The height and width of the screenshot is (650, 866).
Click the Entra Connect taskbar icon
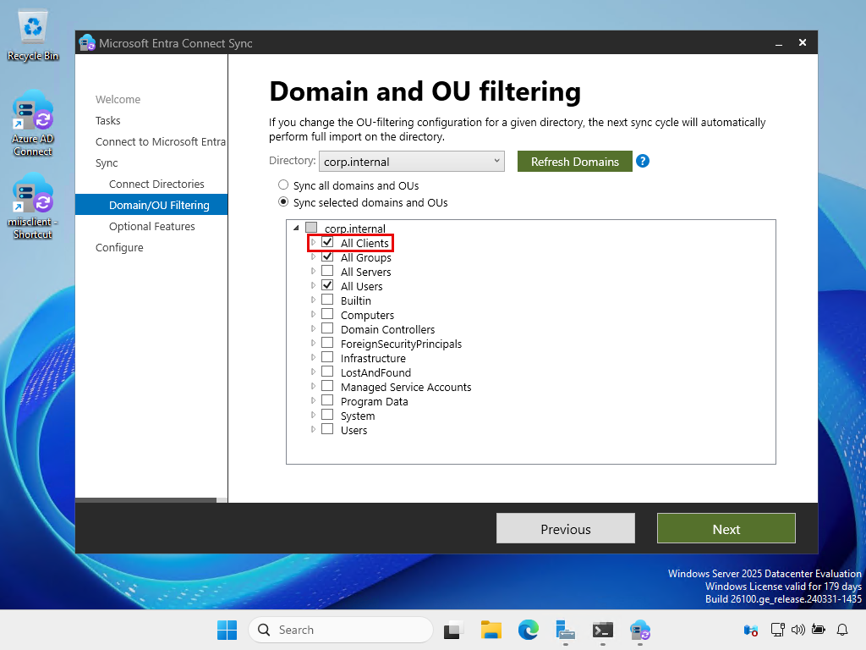point(640,630)
